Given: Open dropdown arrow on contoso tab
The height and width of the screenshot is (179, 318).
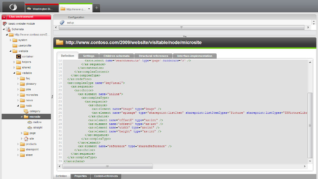Looking at the screenshot, I should tap(89, 8).
